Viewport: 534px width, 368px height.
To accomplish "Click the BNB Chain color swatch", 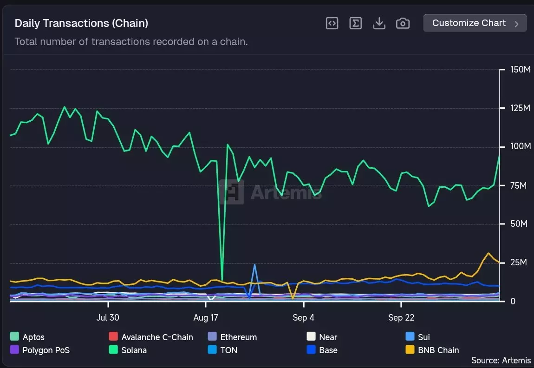I will coord(410,349).
